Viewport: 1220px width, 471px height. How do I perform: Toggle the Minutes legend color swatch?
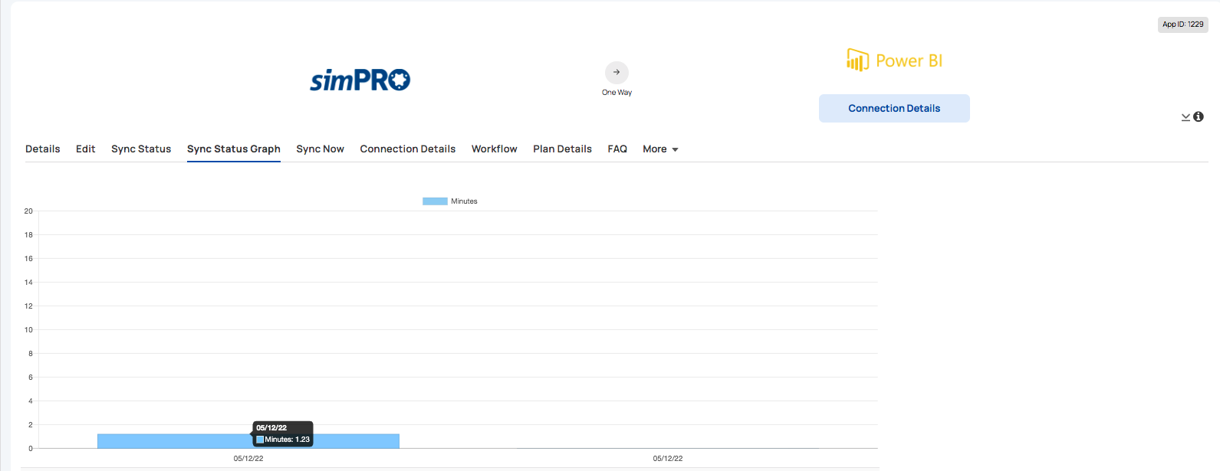[x=435, y=201]
